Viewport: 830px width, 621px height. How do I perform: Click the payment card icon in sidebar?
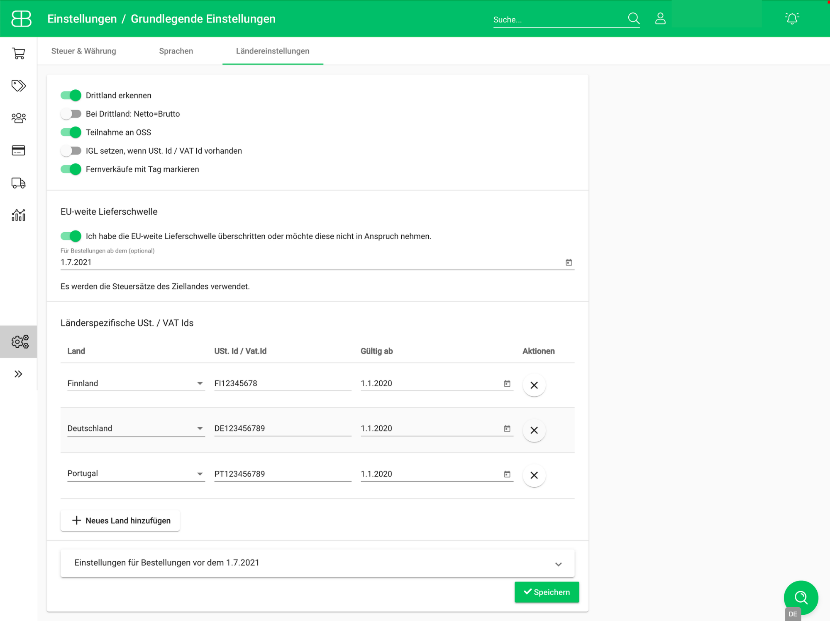(x=18, y=150)
